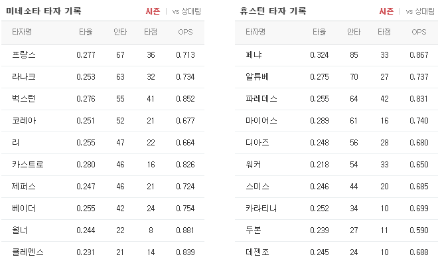The height and width of the screenshot is (271, 438).
Task: Click 타율 column header in Minnesota table
Action: pyautogui.click(x=86, y=32)
